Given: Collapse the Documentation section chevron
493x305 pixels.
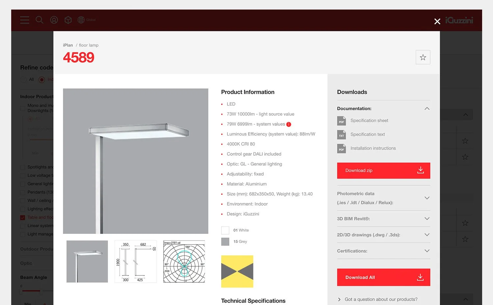Looking at the screenshot, I should (x=427, y=109).
